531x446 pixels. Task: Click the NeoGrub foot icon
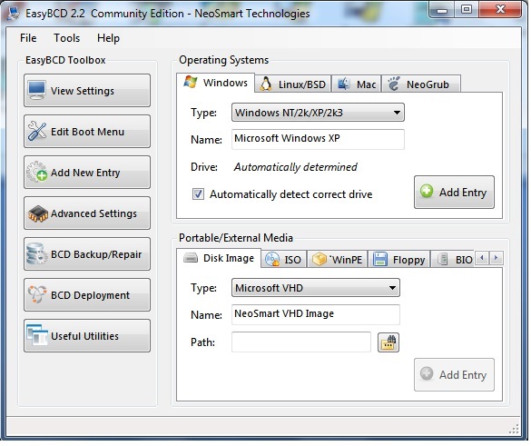(x=394, y=84)
